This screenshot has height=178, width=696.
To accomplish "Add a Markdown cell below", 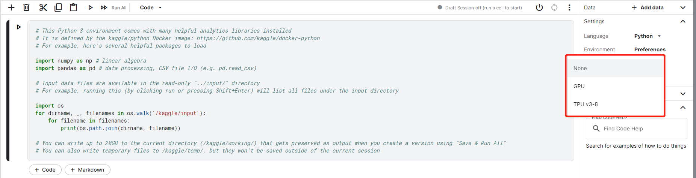I will click(x=88, y=170).
